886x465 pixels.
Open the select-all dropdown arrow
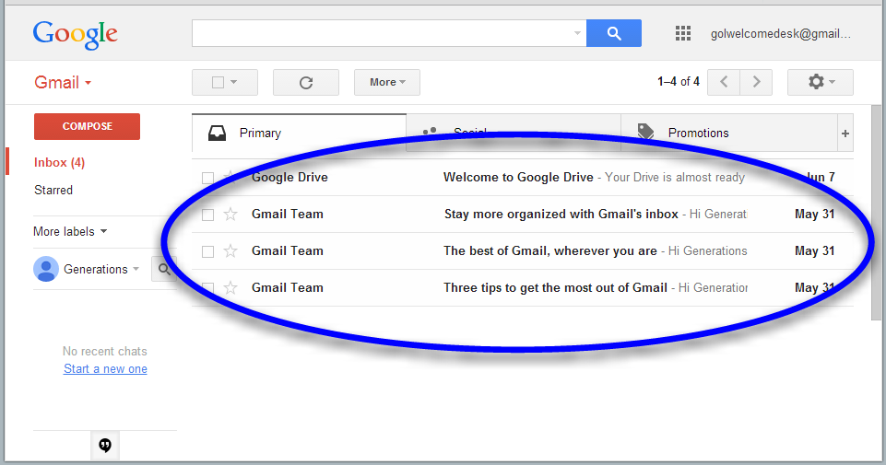[234, 82]
